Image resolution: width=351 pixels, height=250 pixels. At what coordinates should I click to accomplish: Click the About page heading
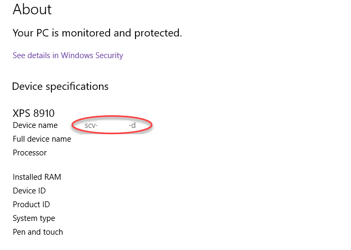(x=32, y=9)
